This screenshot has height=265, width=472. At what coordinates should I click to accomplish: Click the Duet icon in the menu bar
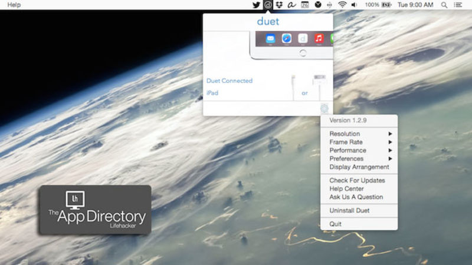pyautogui.click(x=267, y=5)
